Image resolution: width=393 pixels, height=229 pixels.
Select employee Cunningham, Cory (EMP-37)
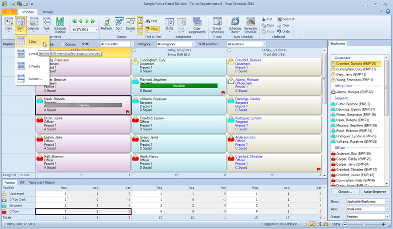click(356, 69)
